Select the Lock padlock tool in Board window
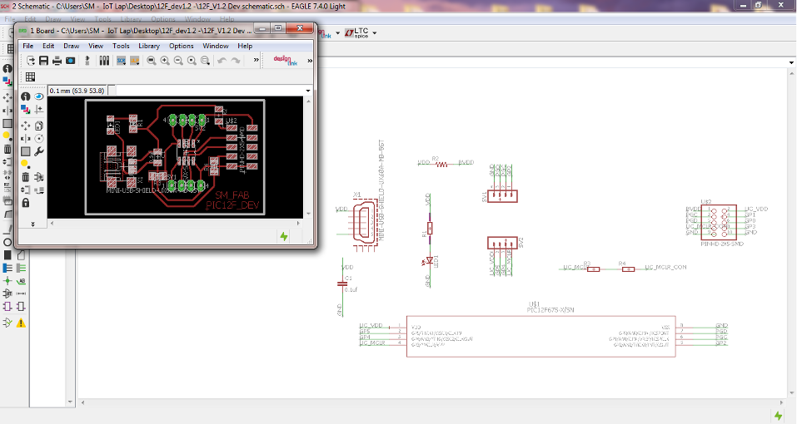Screen dimensions: 797x424 click(26, 203)
